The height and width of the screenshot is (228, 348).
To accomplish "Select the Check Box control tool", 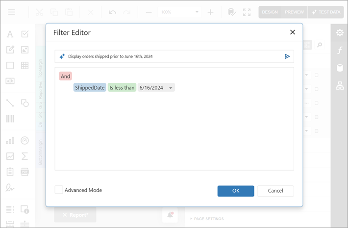I will (25, 34).
